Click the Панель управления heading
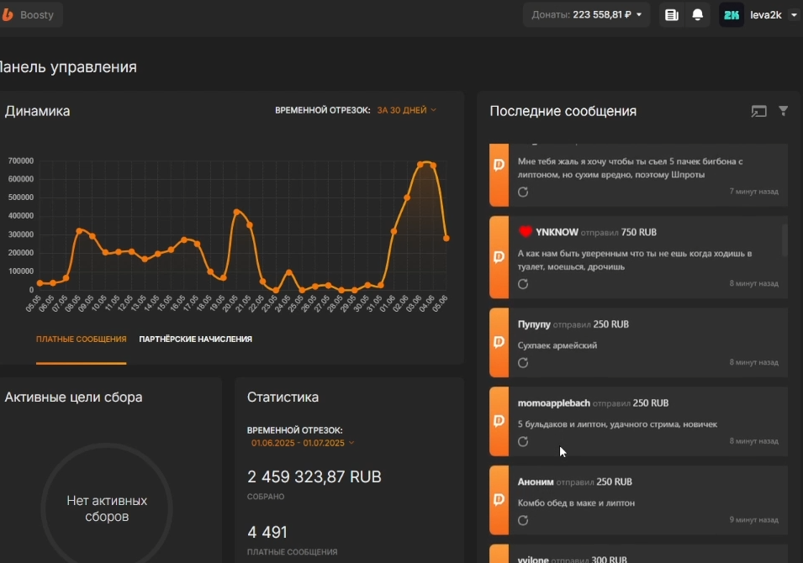803x563 pixels. (68, 67)
